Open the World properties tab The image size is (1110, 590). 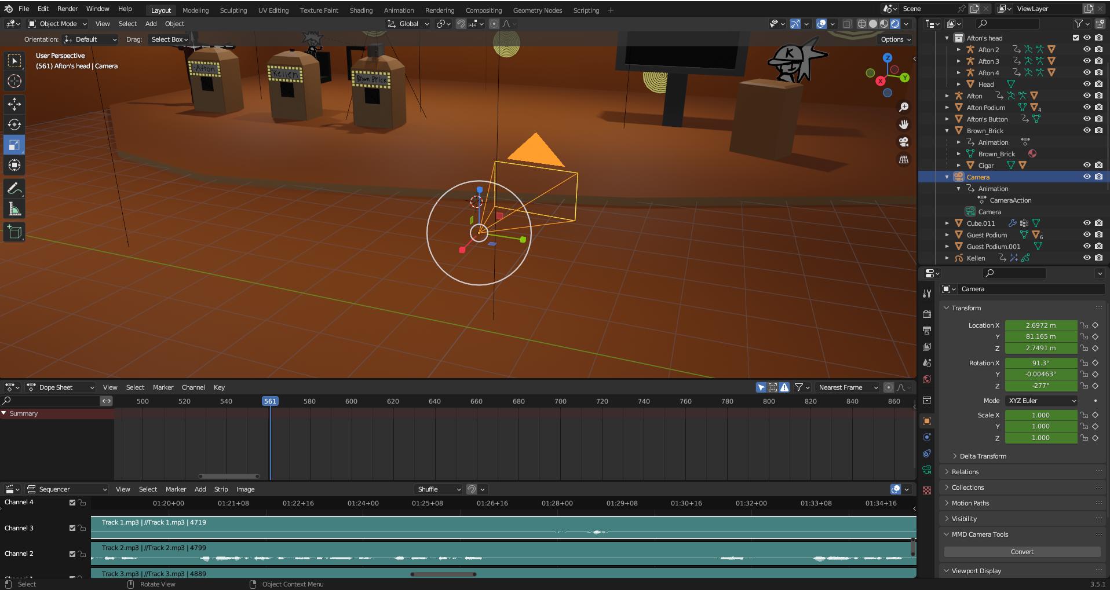[x=927, y=379]
